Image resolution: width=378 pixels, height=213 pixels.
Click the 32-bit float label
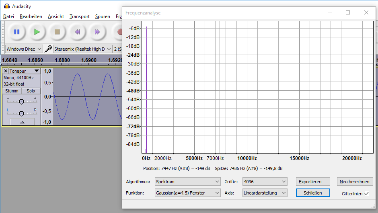(x=14, y=84)
